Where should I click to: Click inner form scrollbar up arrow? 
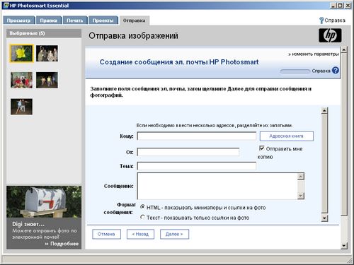pos(324,110)
